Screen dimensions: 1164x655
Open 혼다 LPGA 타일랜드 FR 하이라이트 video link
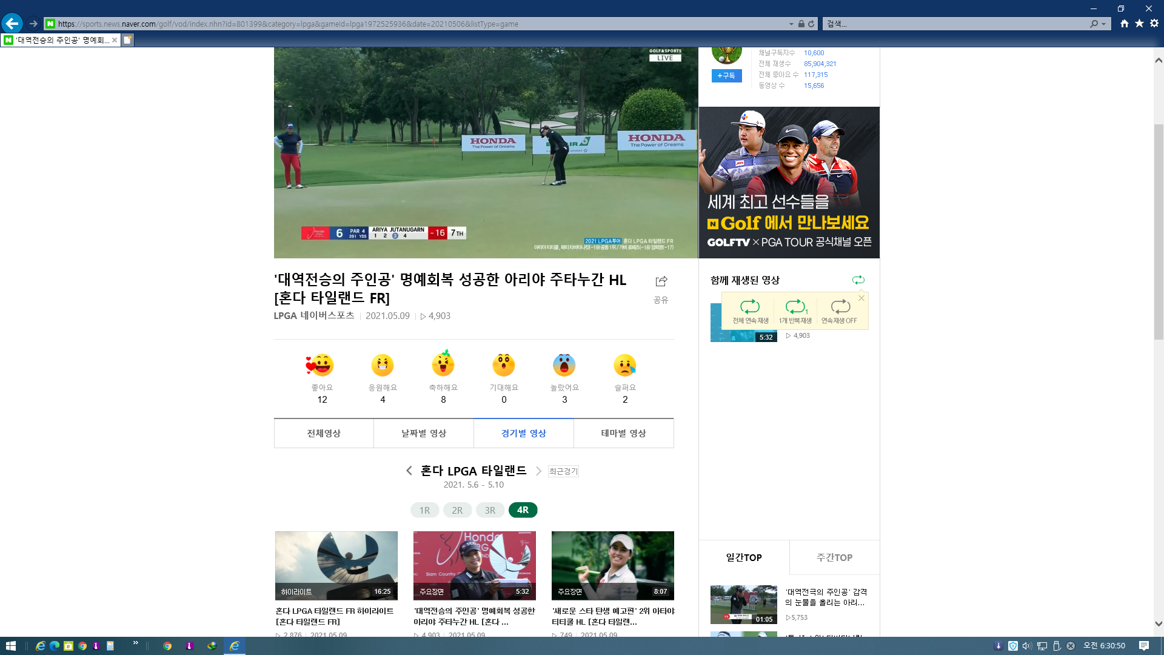(335, 616)
